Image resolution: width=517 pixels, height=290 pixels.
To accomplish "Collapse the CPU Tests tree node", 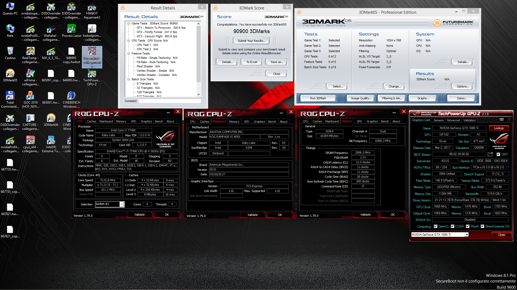I will tap(129, 41).
